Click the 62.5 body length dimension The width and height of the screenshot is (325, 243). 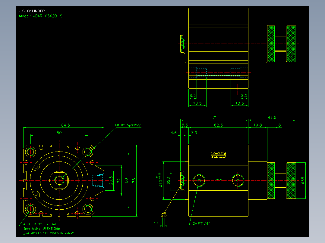tap(218, 125)
